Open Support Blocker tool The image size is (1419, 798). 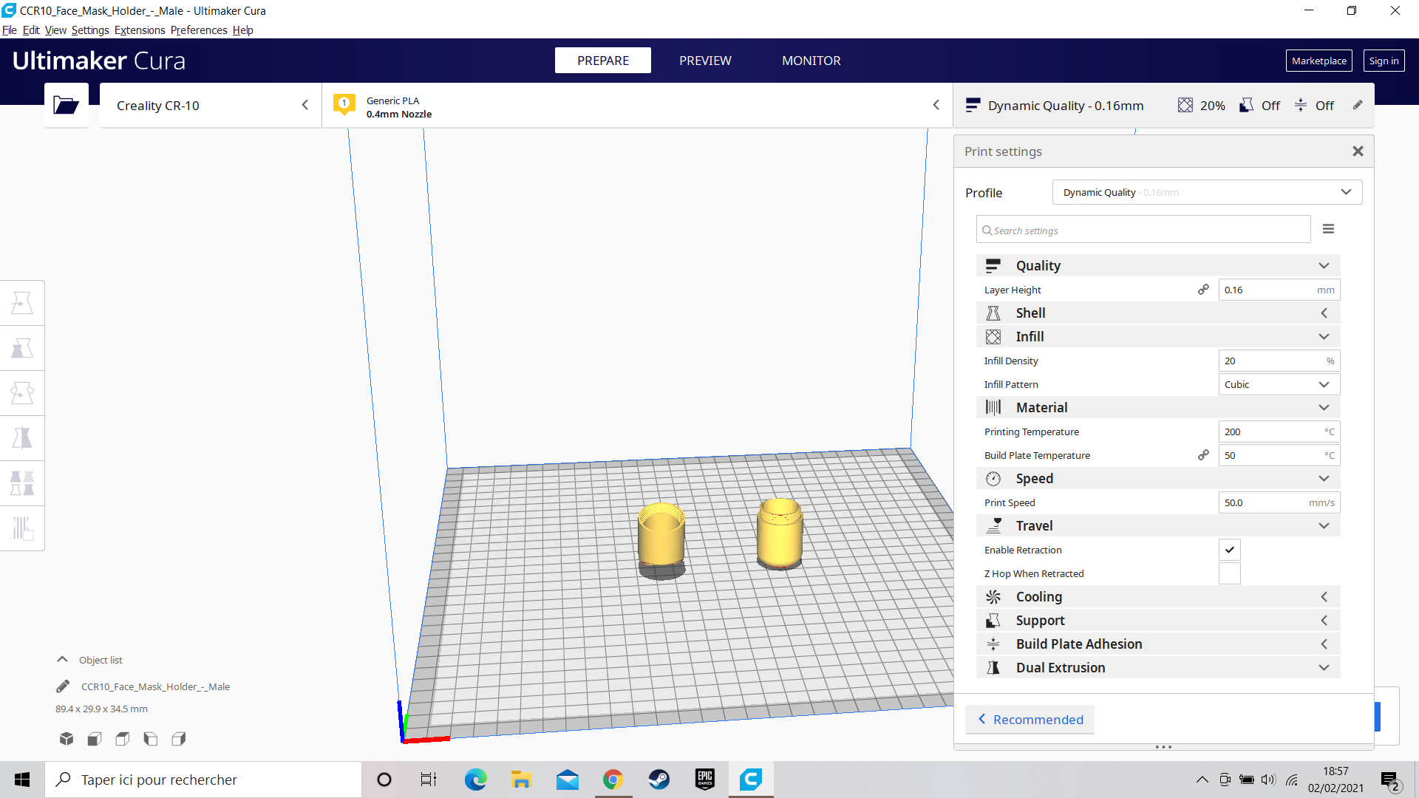click(22, 528)
